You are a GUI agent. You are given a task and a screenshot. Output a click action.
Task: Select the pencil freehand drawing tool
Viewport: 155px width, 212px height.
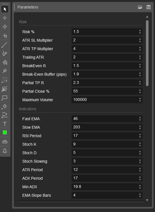pyautogui.click(x=5, y=53)
